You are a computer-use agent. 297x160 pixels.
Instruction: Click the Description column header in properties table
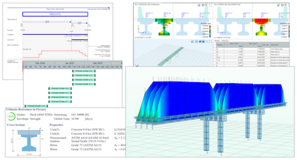(280, 45)
